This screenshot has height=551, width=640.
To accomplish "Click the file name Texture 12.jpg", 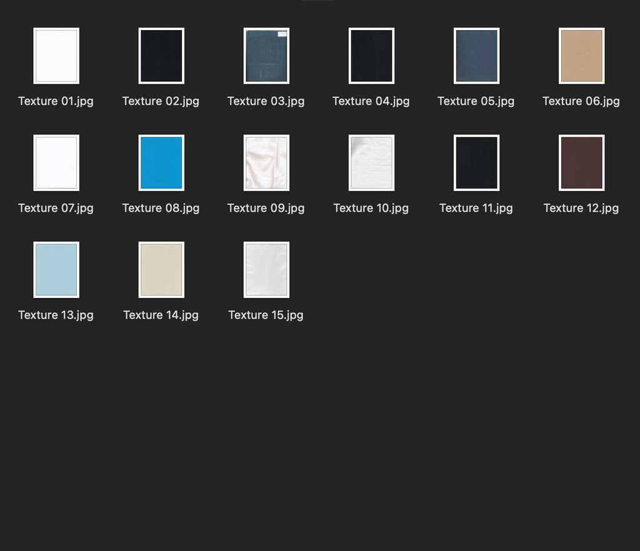I will pyautogui.click(x=581, y=208).
